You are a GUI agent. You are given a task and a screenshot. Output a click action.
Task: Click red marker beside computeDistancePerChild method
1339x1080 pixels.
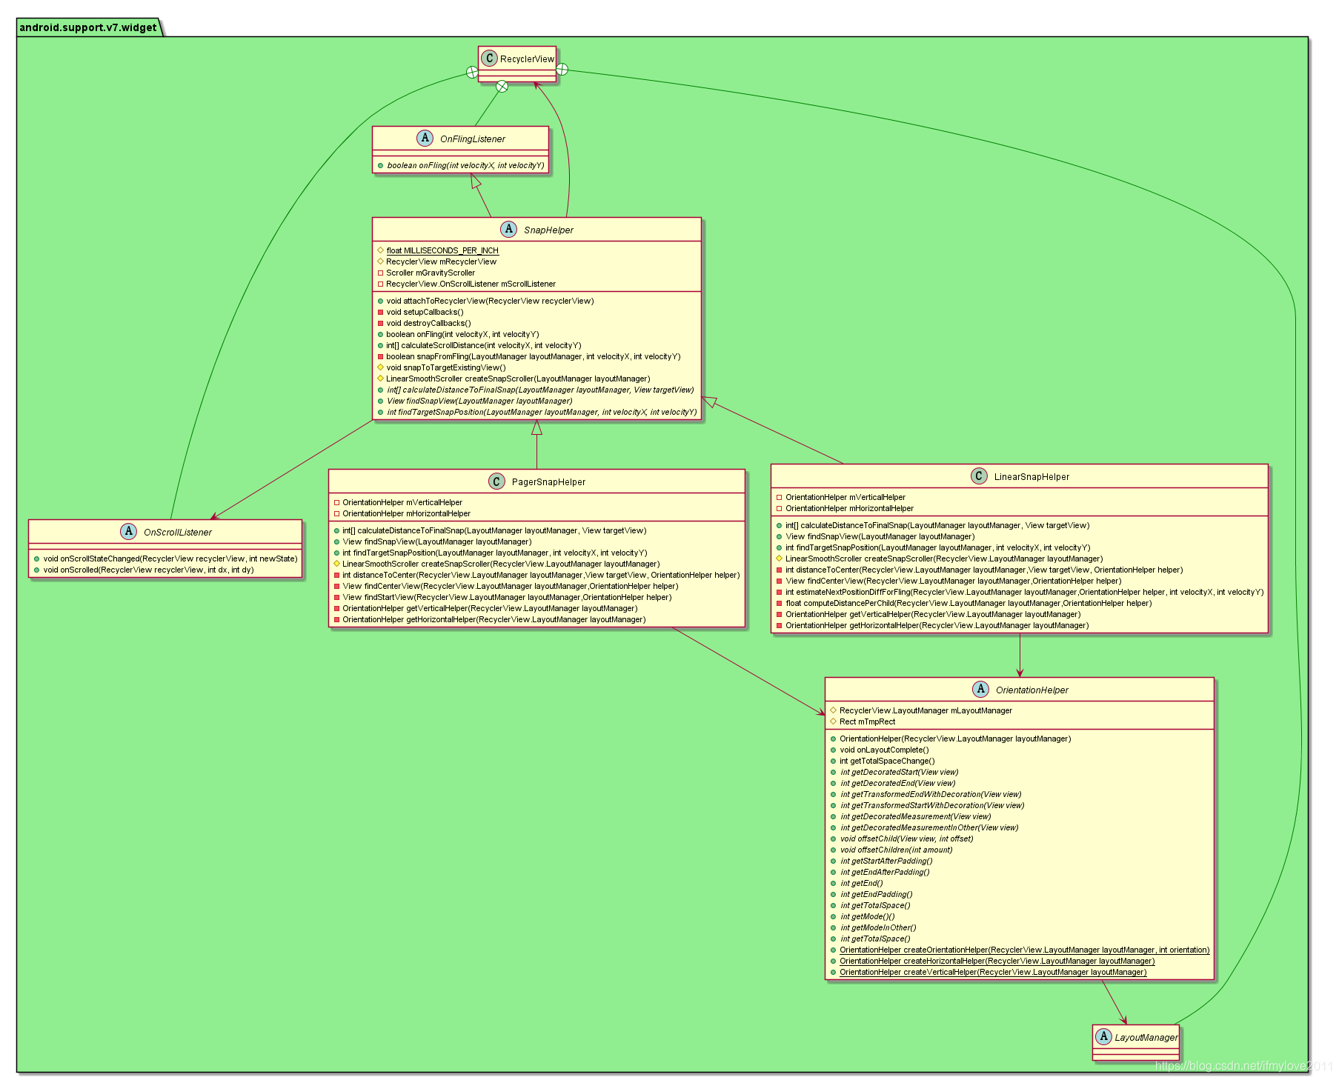(780, 603)
